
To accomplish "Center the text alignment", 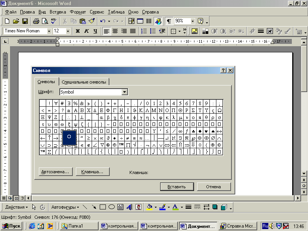I will [115, 31].
